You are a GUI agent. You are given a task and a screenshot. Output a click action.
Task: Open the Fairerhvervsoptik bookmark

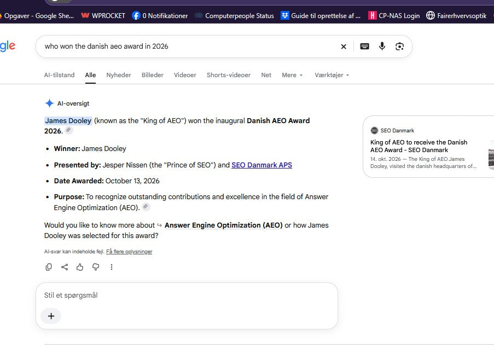tap(456, 15)
